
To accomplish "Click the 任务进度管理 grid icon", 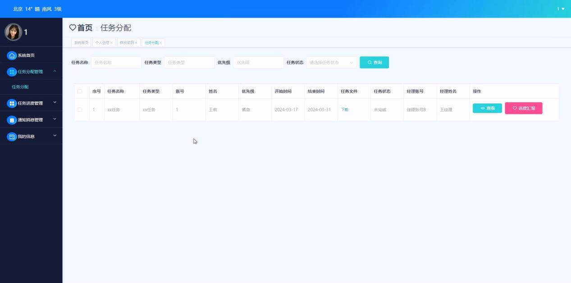I will [x=12, y=103].
